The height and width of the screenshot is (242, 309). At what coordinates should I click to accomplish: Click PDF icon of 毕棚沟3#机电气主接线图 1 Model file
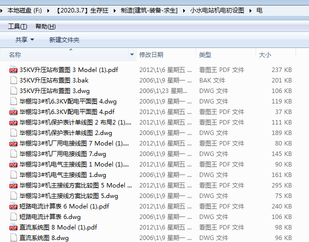pyautogui.click(x=13, y=164)
